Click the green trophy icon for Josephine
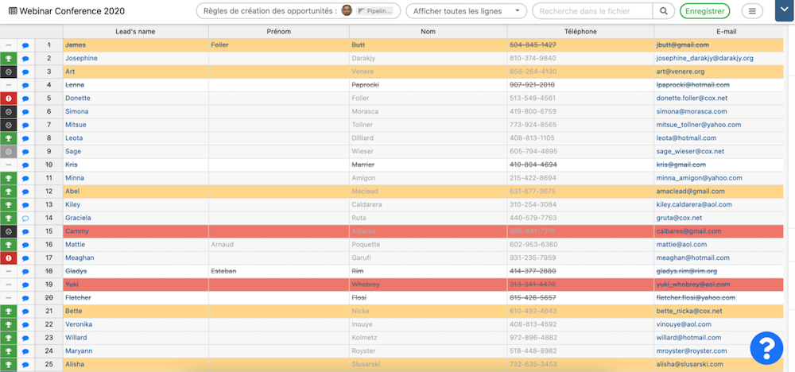Viewport: 795px width, 372px height. point(8,58)
